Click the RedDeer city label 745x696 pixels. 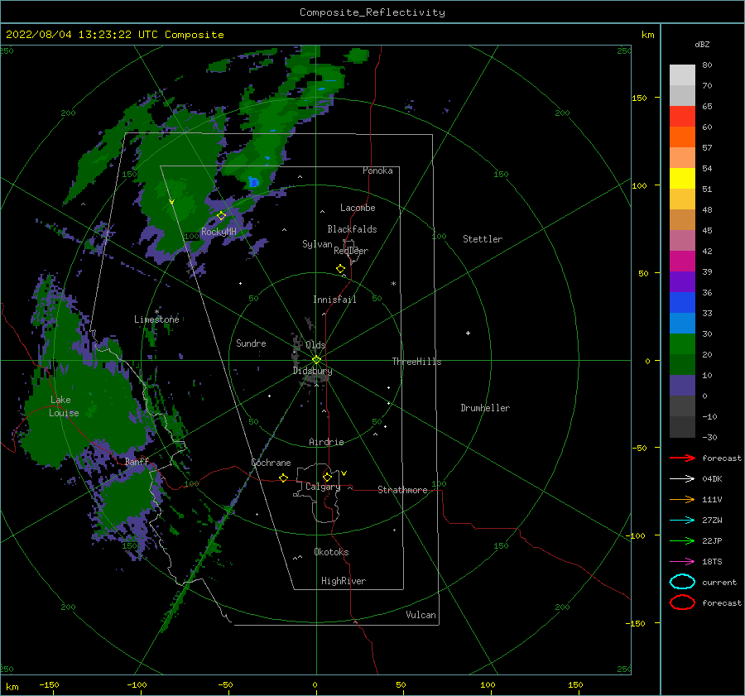(351, 251)
